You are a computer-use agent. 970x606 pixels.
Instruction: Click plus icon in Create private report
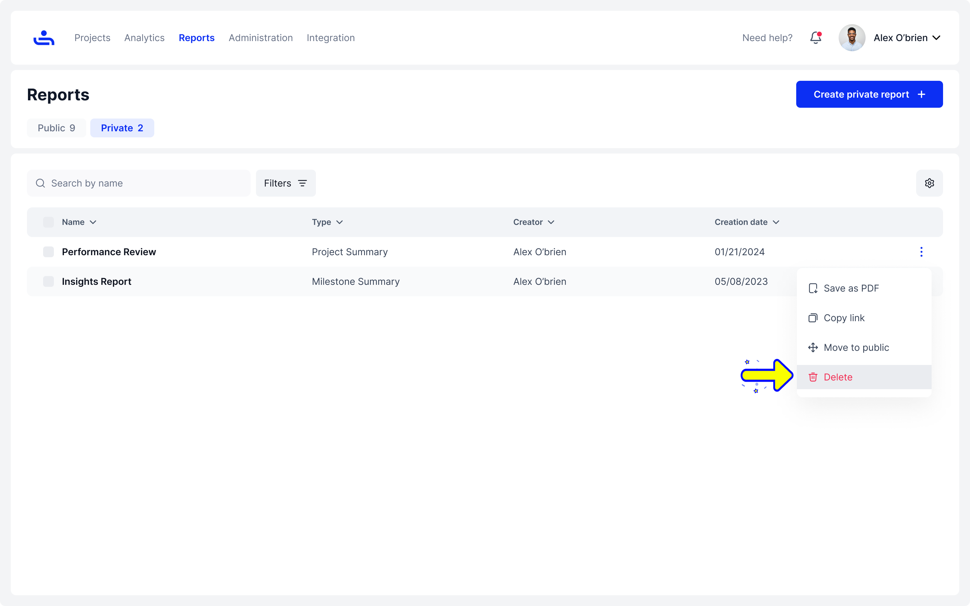click(922, 94)
